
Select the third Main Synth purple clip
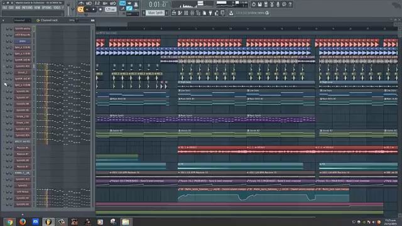[281, 119]
